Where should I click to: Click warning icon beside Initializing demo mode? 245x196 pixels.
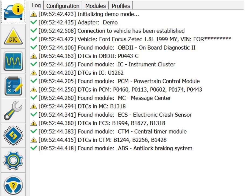coord(34,14)
